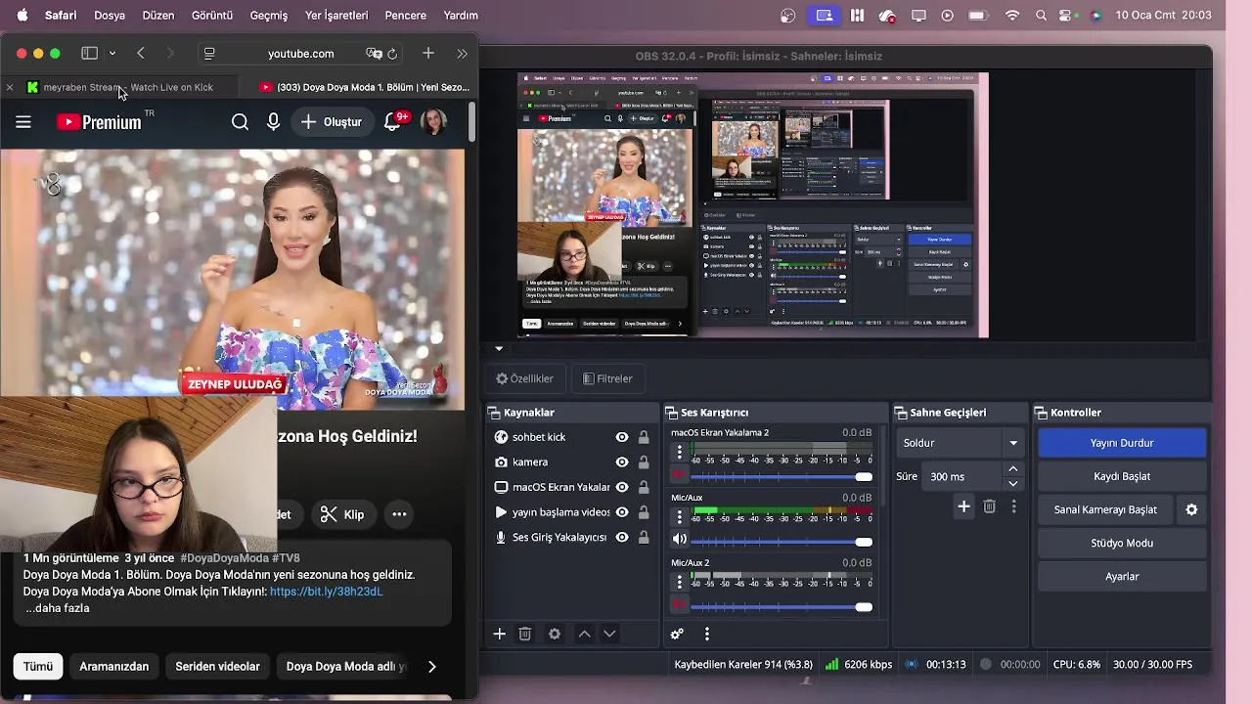Hide yayın başlama videosu source
This screenshot has height=704, width=1252.
coord(621,512)
